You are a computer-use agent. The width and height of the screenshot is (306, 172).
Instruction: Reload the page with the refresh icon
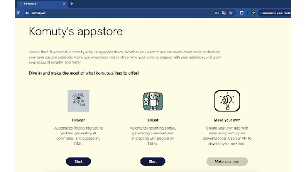18,13
